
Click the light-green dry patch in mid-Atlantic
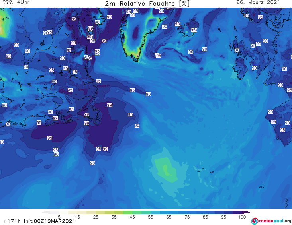click(x=166, y=171)
